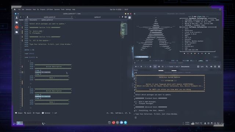Go to Home folder in Dolphin toolbar
Image resolution: width=235 pixels, height=132 pixels.
click(151, 67)
